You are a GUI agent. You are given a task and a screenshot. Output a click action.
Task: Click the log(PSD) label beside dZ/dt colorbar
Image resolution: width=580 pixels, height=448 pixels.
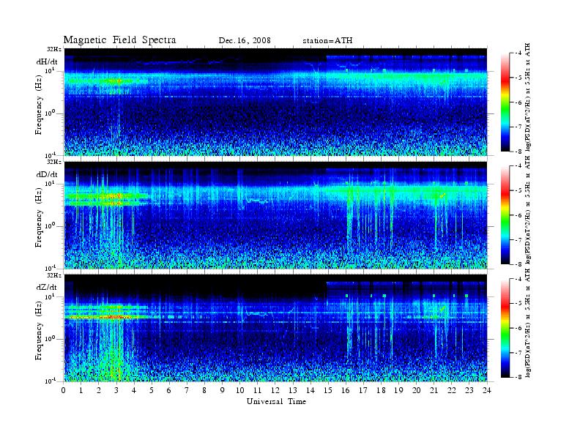point(528,322)
